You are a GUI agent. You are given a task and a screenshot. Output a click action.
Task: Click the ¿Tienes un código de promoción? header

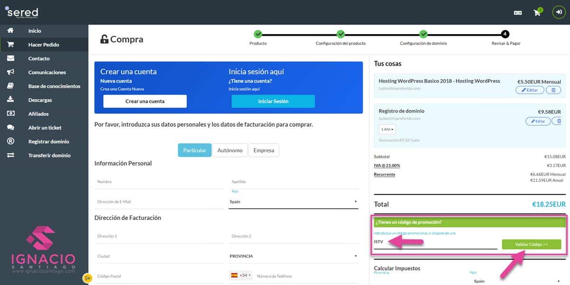[x=470, y=222]
